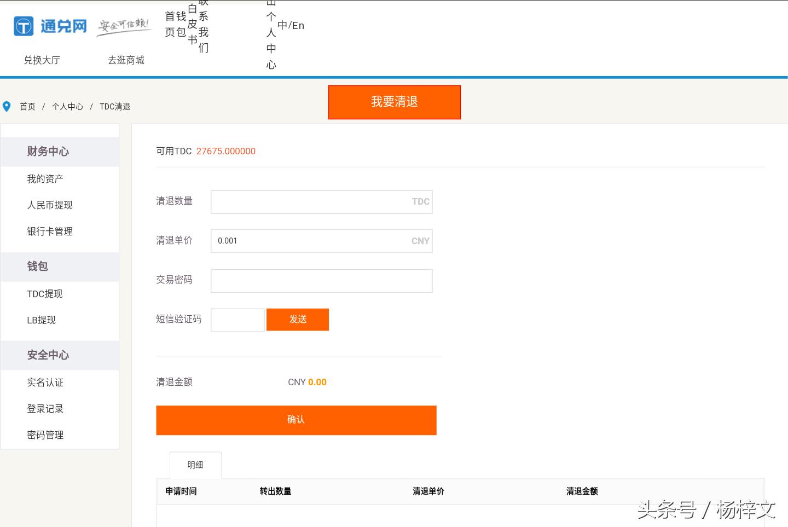Go to 个人中心 in the breadcrumb
The image size is (788, 527).
tap(67, 107)
